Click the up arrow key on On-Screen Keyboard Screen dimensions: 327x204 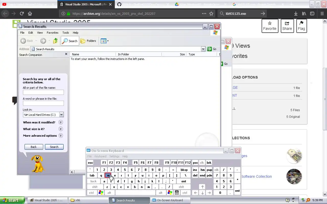[202, 187]
